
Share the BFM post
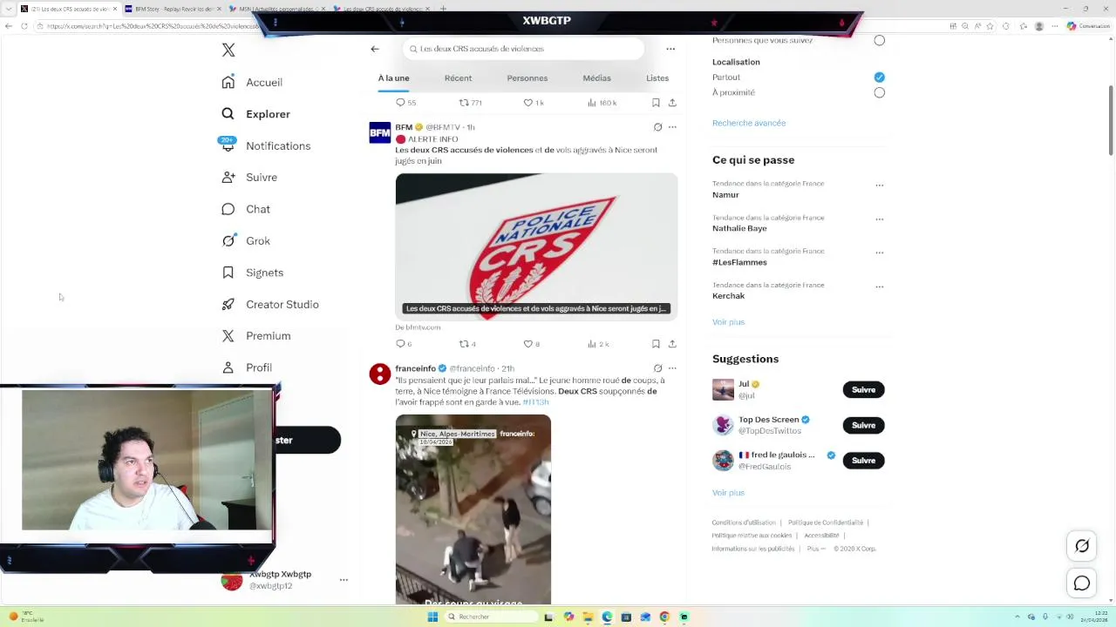[672, 344]
